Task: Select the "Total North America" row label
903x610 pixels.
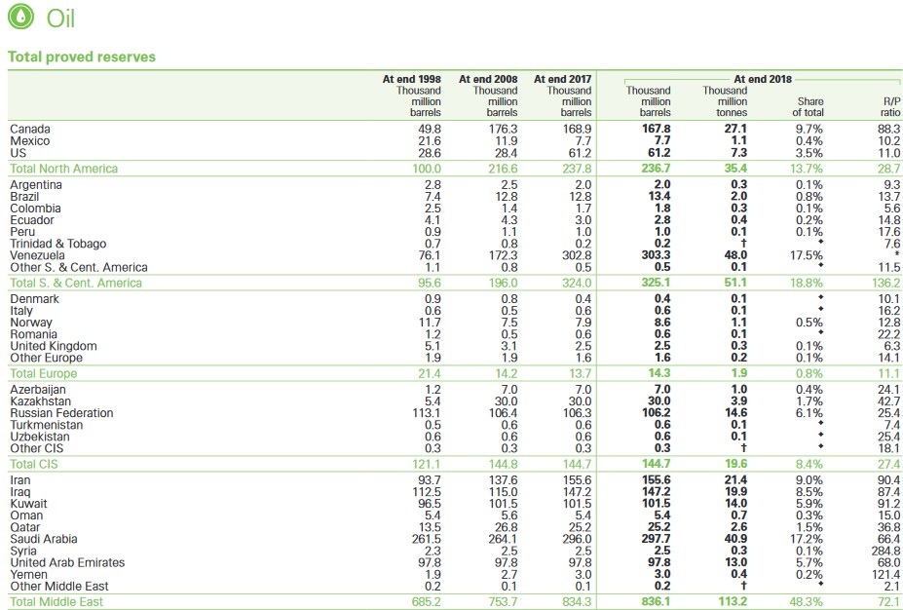Action: click(63, 169)
